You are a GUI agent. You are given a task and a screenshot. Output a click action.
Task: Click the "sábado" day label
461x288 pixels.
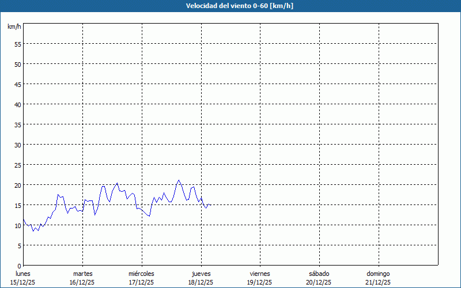319,274
